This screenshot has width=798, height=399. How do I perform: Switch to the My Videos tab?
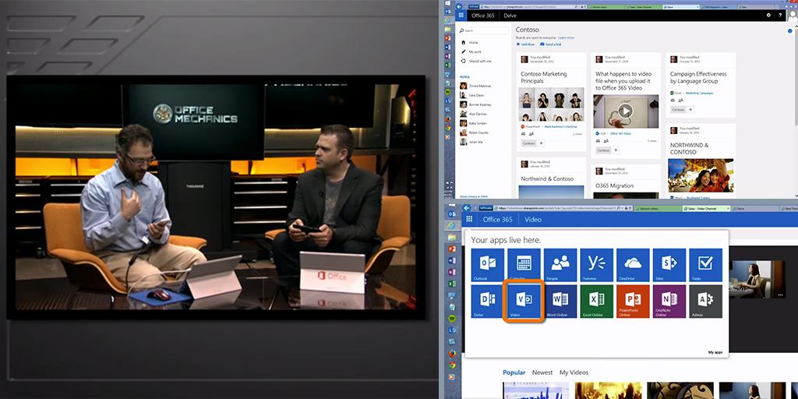[x=574, y=373]
